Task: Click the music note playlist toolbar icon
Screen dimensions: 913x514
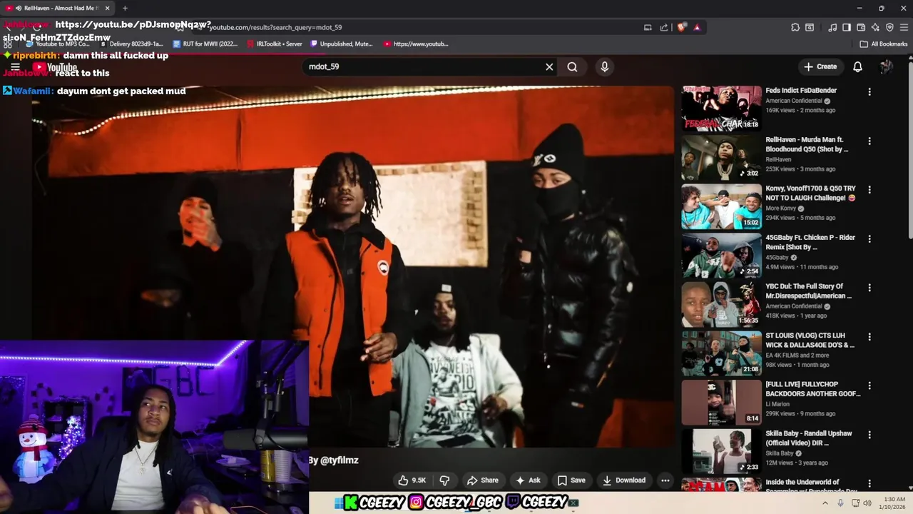Action: pos(832,27)
